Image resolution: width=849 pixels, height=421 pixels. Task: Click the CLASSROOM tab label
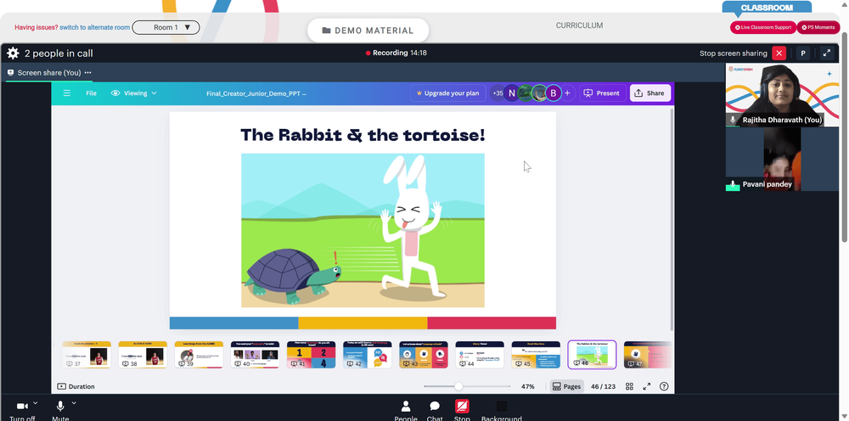pyautogui.click(x=767, y=8)
